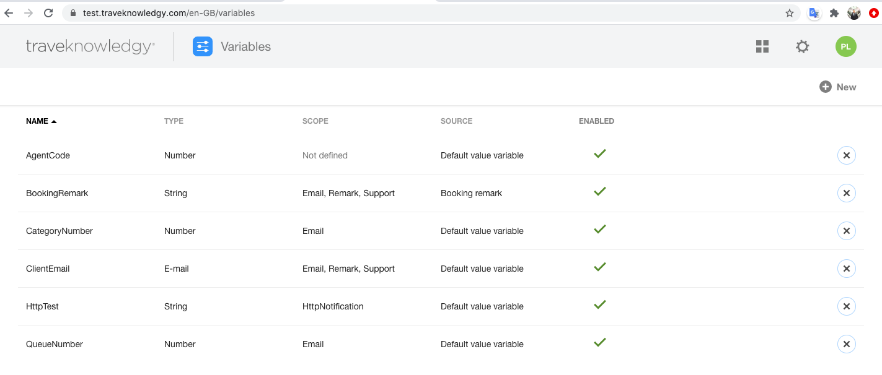Remove the HttpTest variable row
The width and height of the screenshot is (882, 375).
tap(846, 306)
